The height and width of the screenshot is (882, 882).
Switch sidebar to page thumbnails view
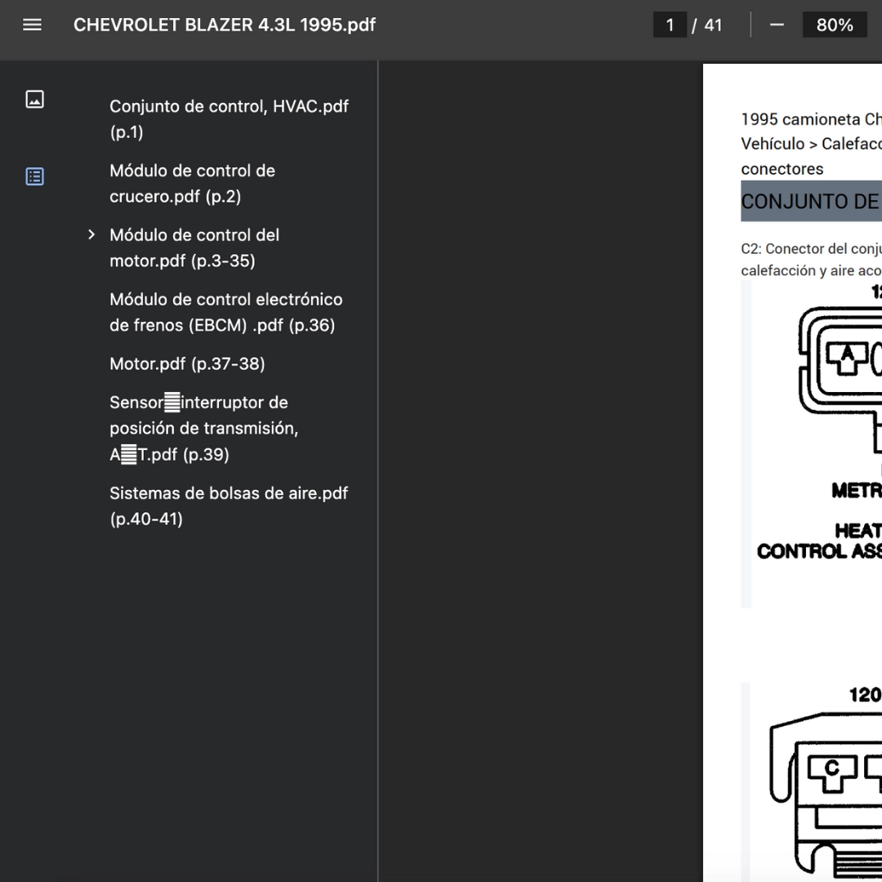tap(35, 99)
